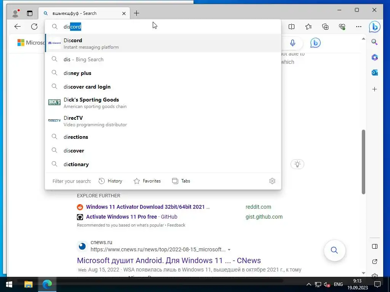Close the вшыекщфуф Search tab
Screen dimensions: 390x292
[124, 13]
